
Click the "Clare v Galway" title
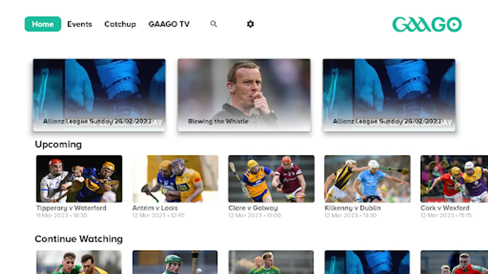[x=253, y=208]
